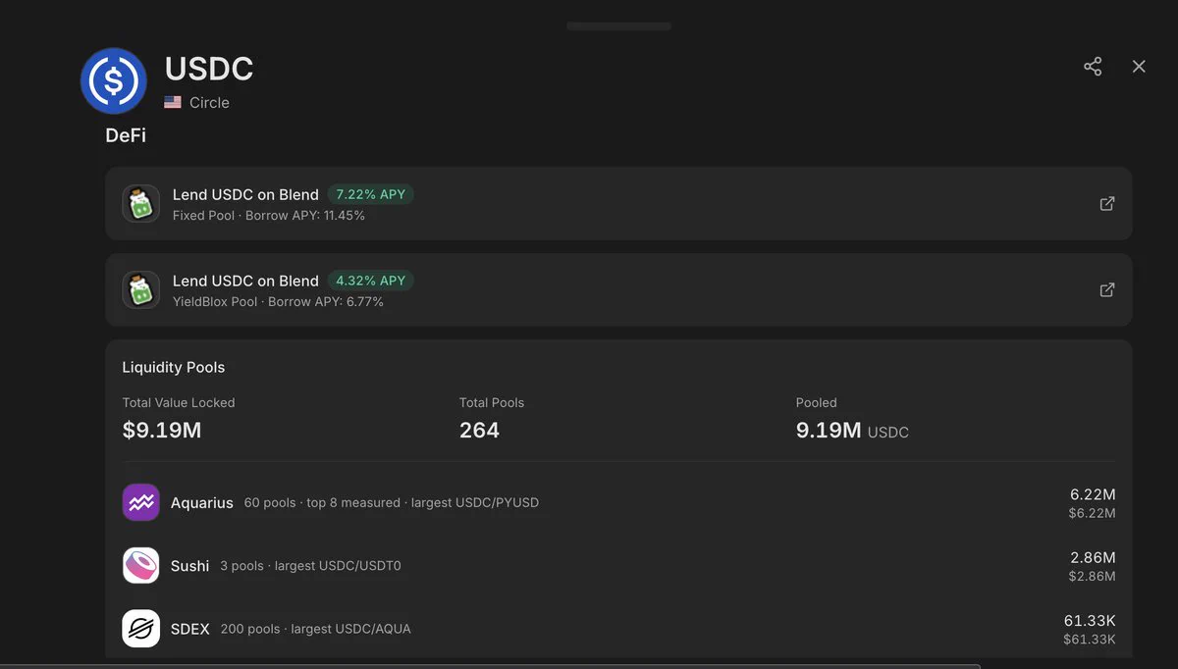Open the Lend USDC on Blend Fixed Pool card
1178x669 pixels.
[x=618, y=204]
